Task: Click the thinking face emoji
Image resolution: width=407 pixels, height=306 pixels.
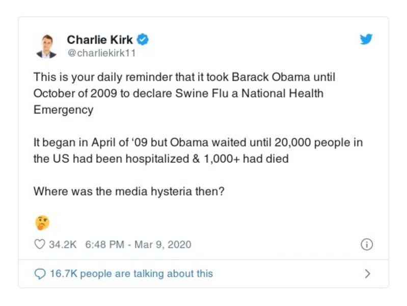Action: [x=42, y=222]
